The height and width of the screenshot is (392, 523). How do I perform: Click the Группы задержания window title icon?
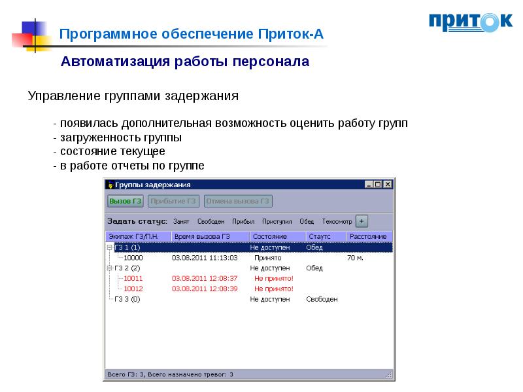coord(109,185)
